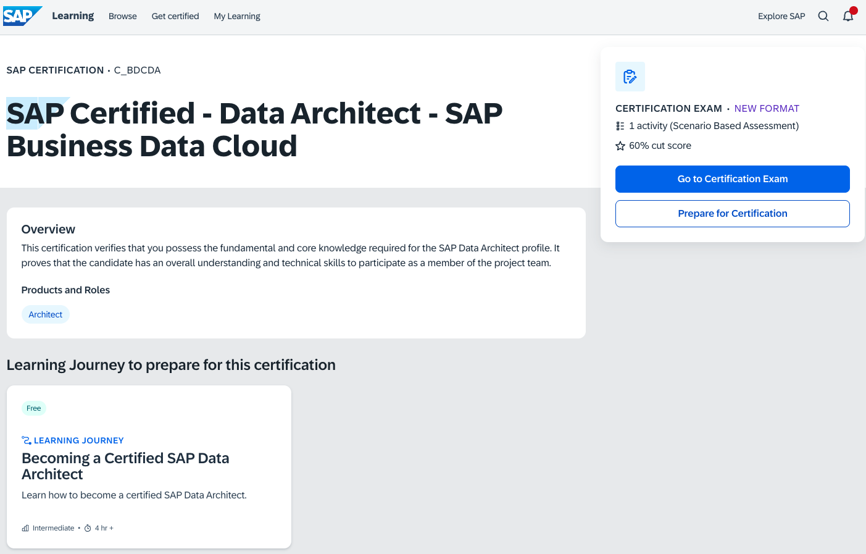Image resolution: width=866 pixels, height=554 pixels.
Task: Click the Learning Journey path icon
Action: (27, 440)
